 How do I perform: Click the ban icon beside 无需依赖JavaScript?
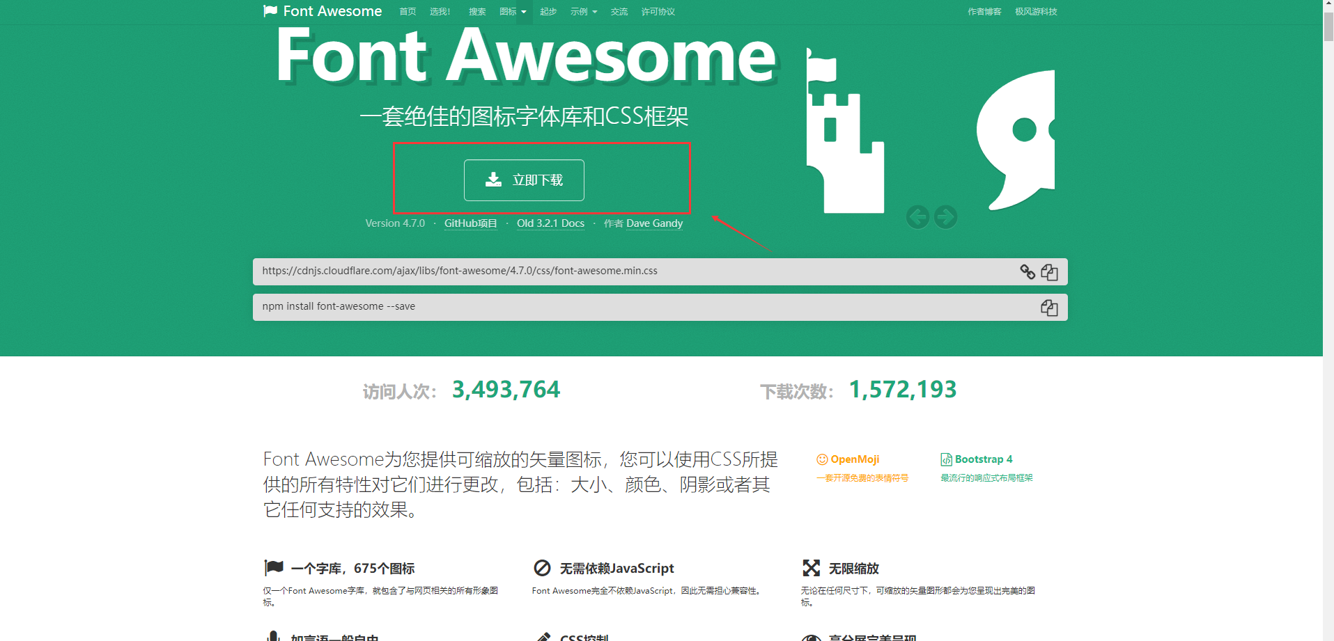(x=543, y=568)
